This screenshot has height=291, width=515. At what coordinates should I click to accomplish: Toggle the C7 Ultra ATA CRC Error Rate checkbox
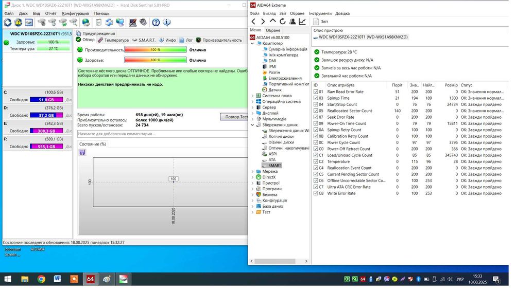pyautogui.click(x=316, y=187)
